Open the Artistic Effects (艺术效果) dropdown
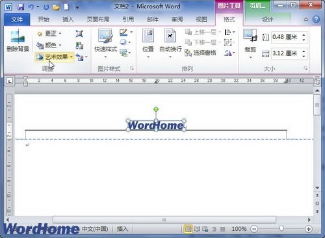The image size is (325, 238). (x=55, y=57)
